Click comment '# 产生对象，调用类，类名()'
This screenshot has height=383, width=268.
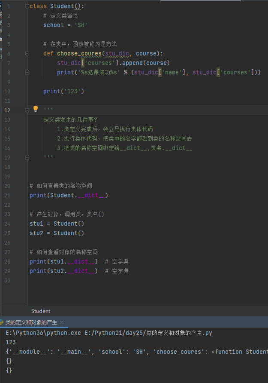(x=67, y=214)
